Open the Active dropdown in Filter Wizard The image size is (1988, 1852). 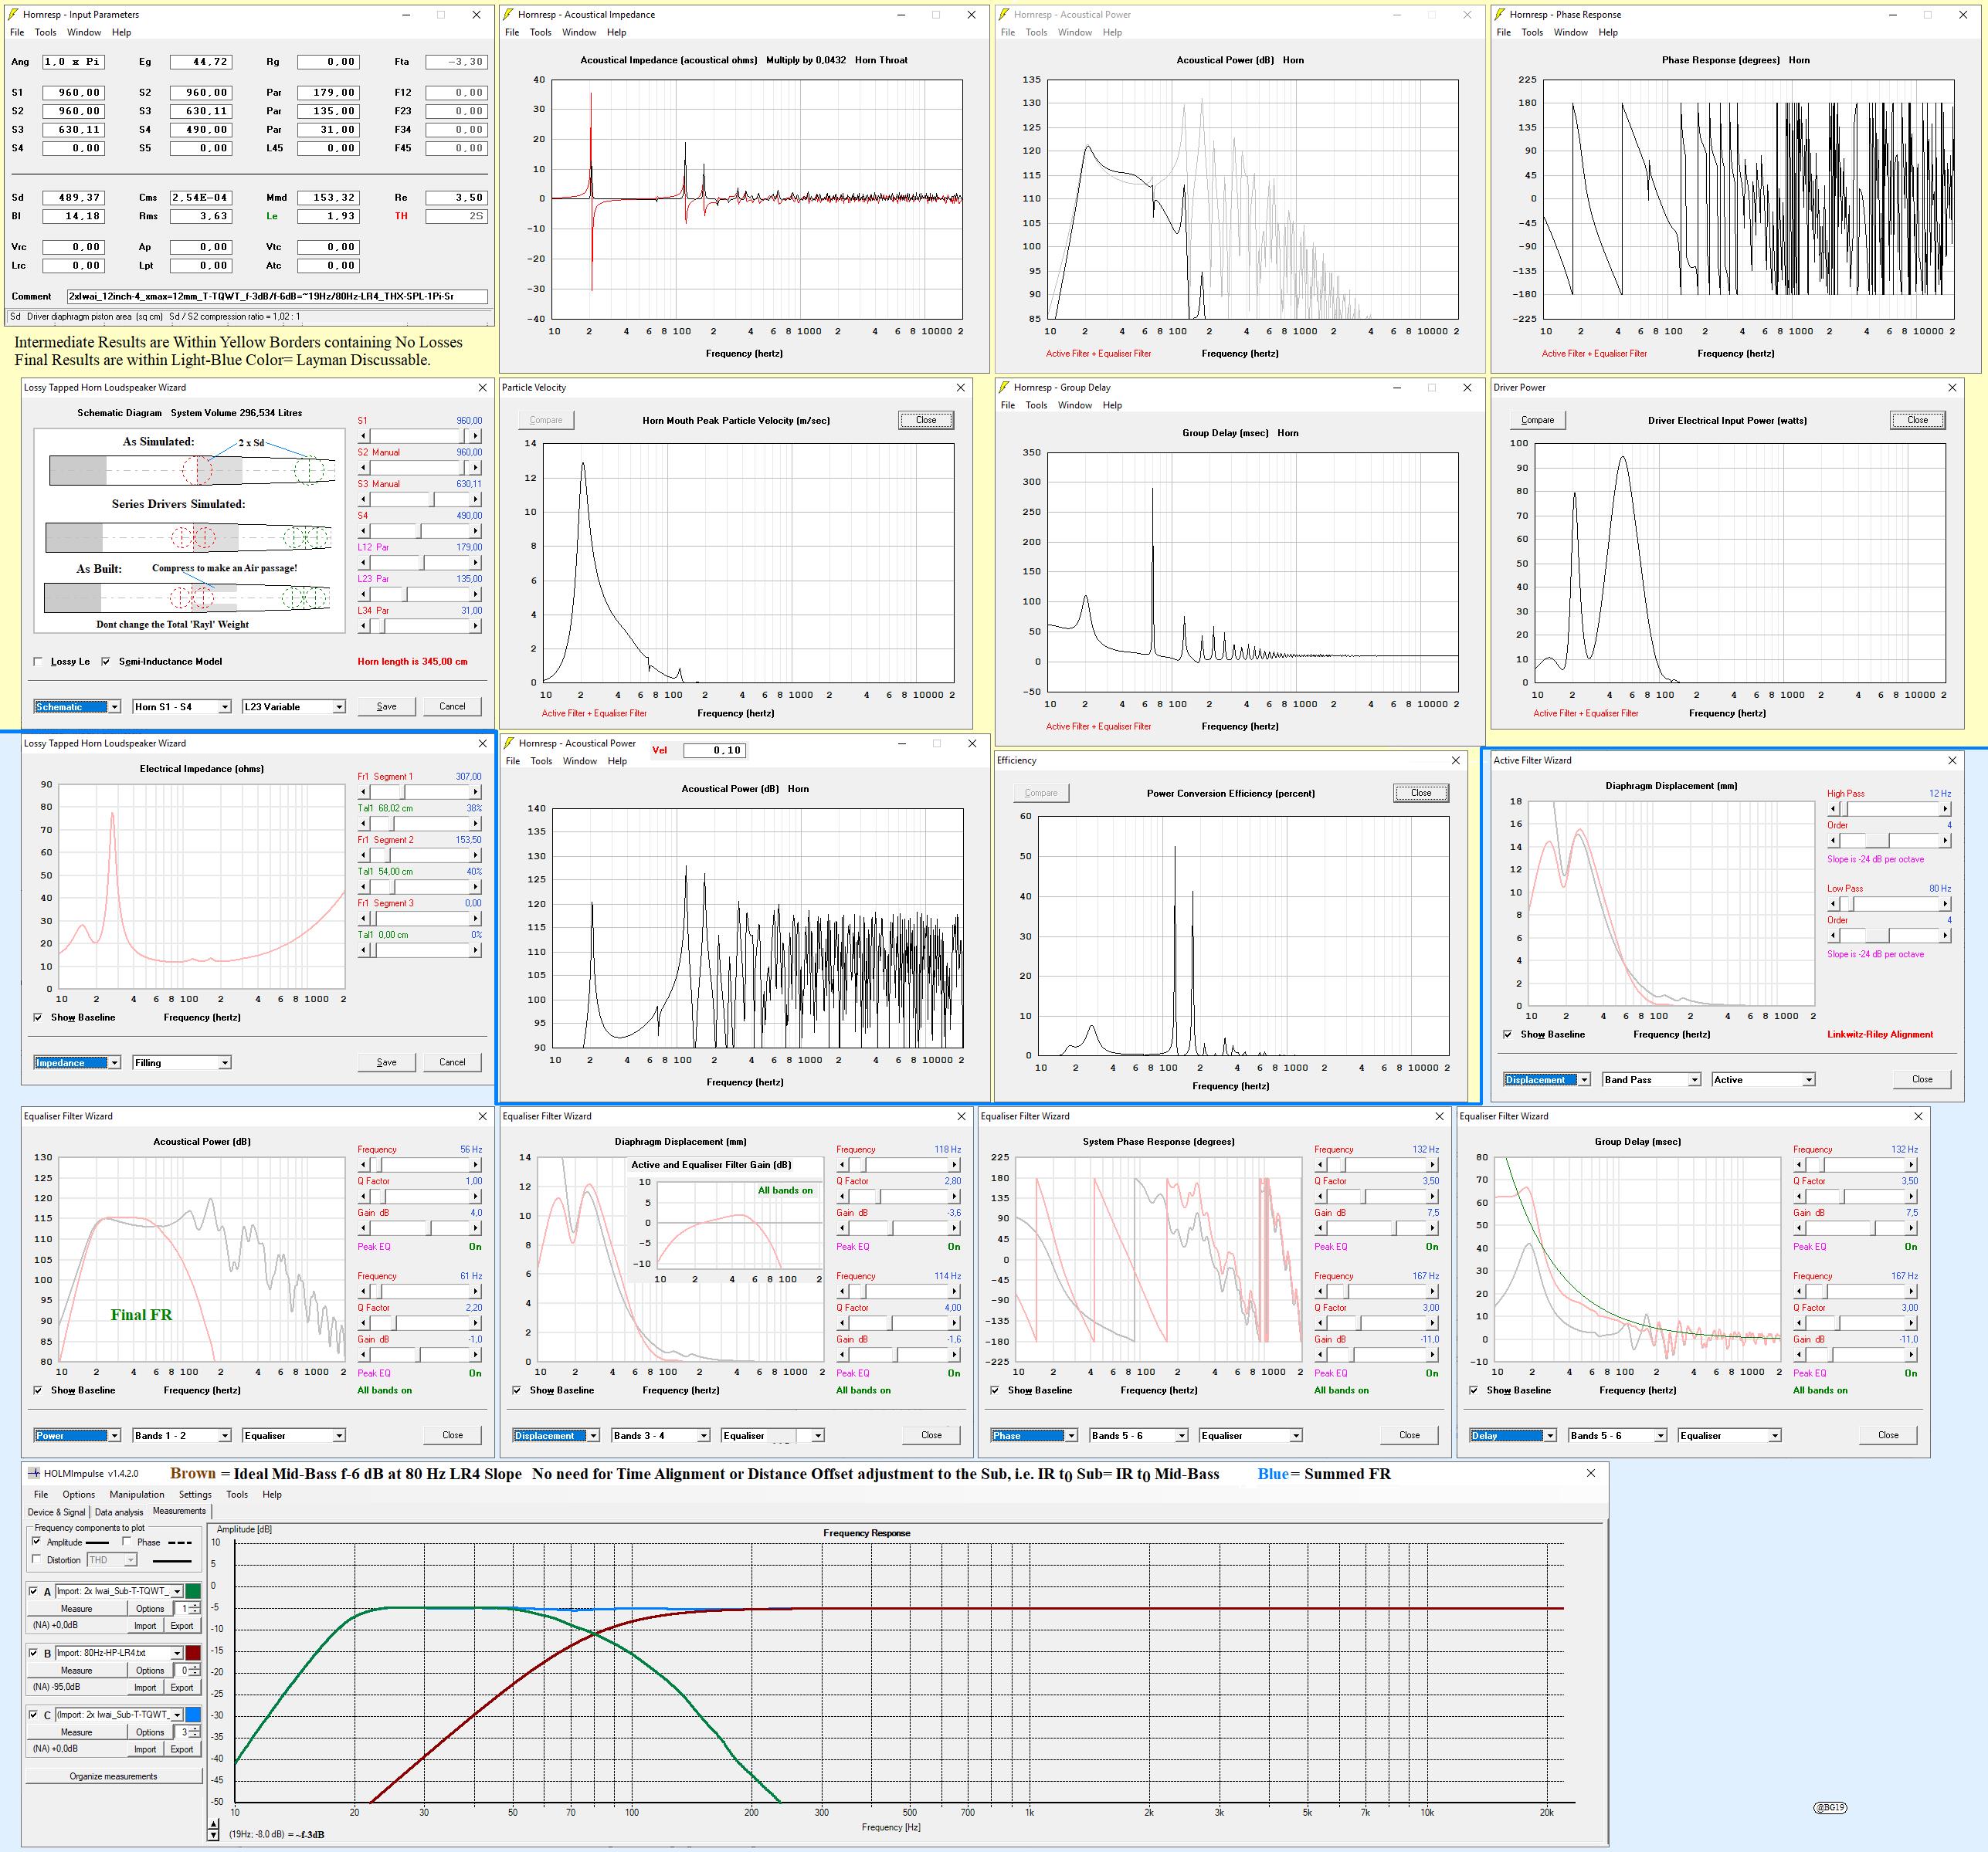1763,1079
